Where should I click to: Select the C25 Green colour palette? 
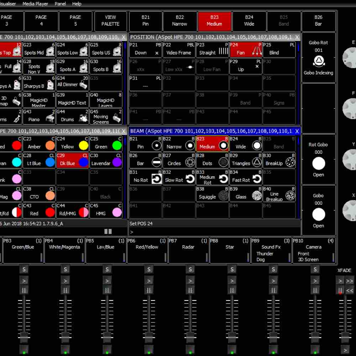point(106,143)
